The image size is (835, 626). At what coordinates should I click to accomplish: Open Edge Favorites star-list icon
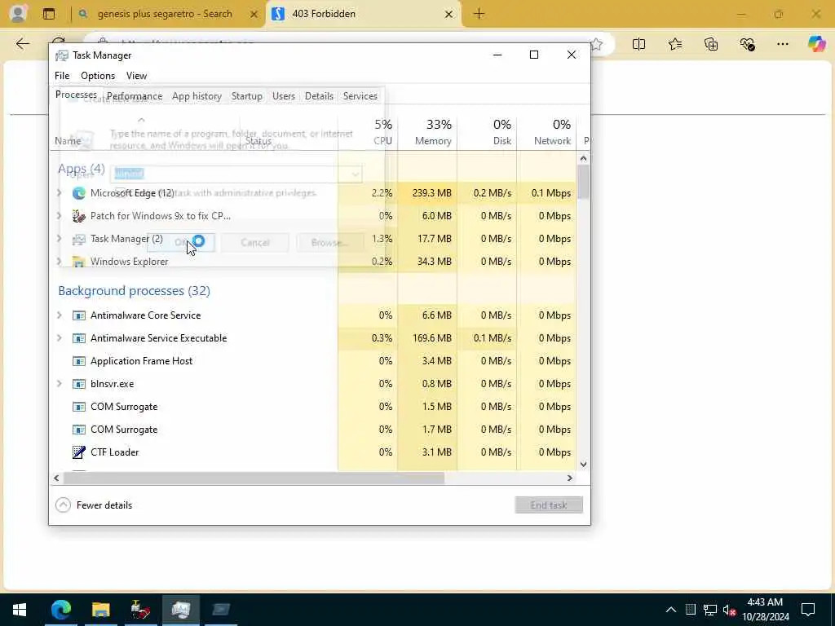pos(675,44)
